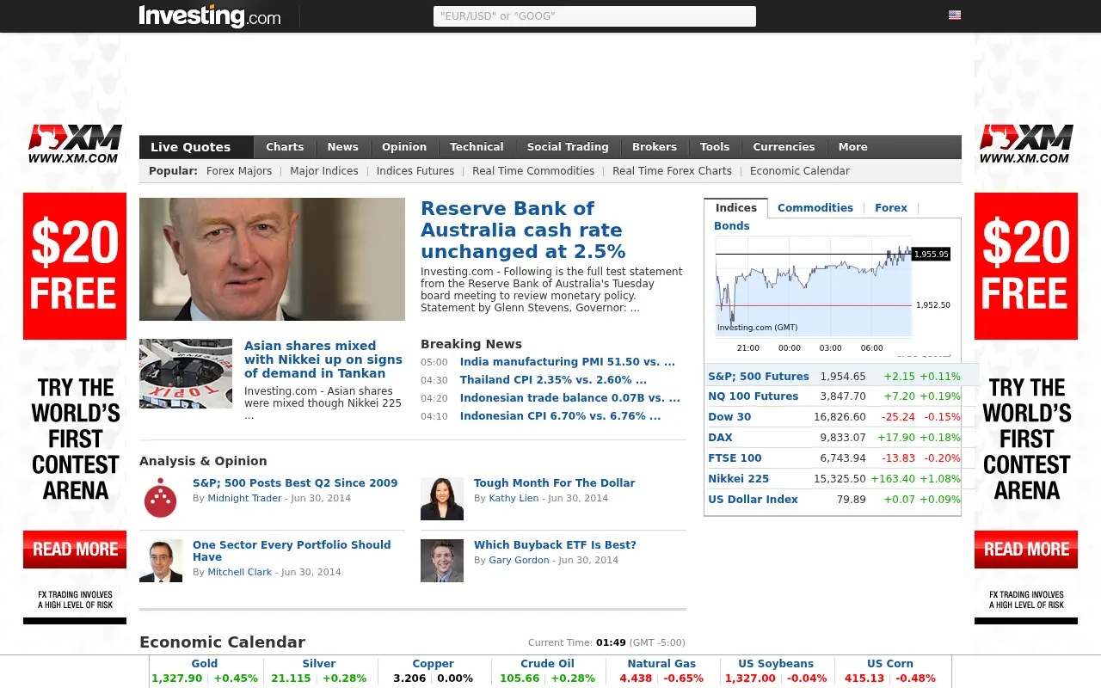
Task: Open the US flag language selector
Action: click(955, 15)
